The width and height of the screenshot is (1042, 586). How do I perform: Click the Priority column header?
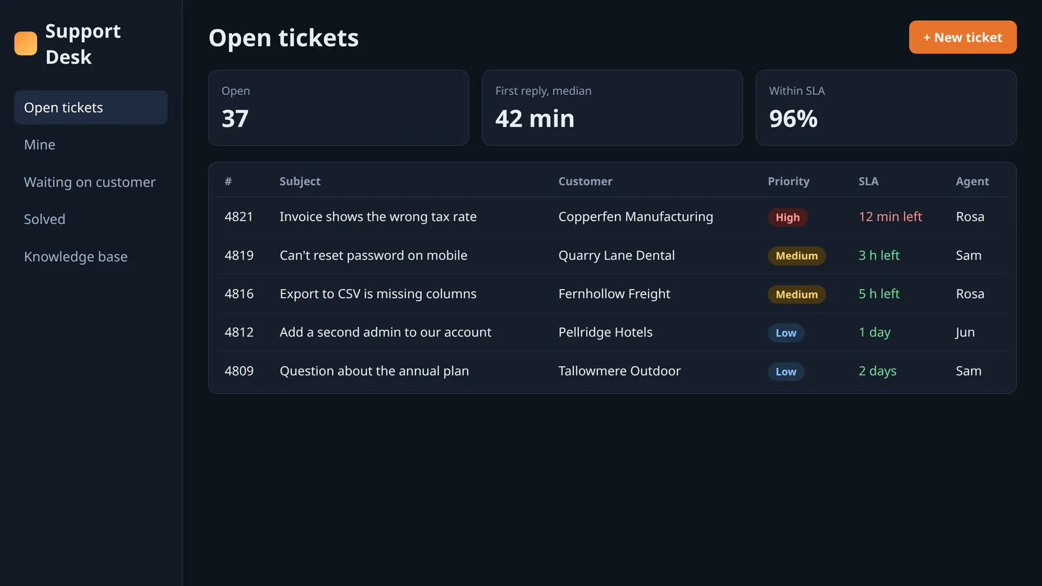789,181
